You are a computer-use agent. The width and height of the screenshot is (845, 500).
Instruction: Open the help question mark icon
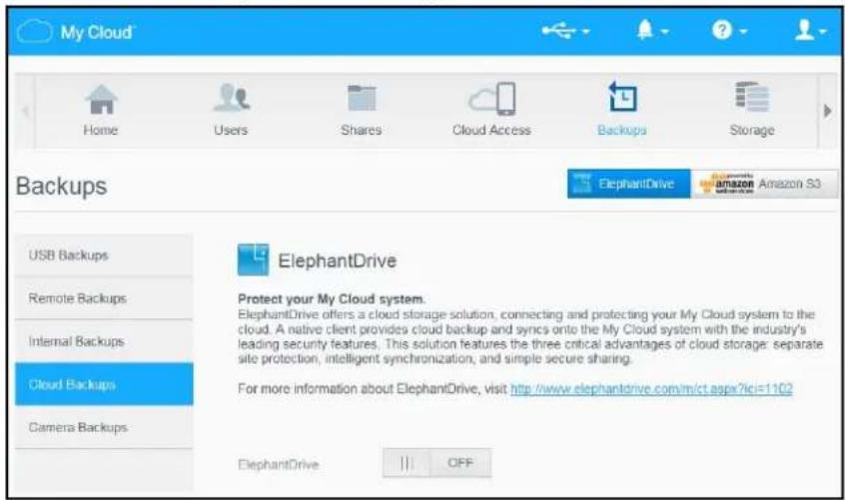(x=722, y=30)
